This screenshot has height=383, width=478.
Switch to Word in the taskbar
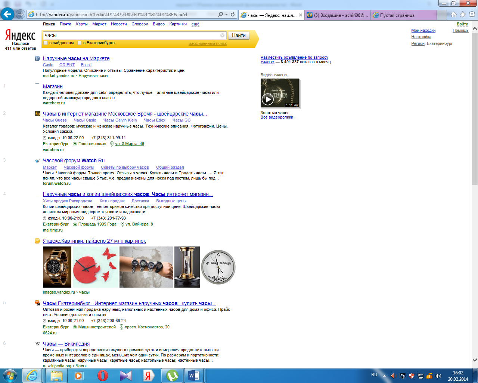coord(194,375)
